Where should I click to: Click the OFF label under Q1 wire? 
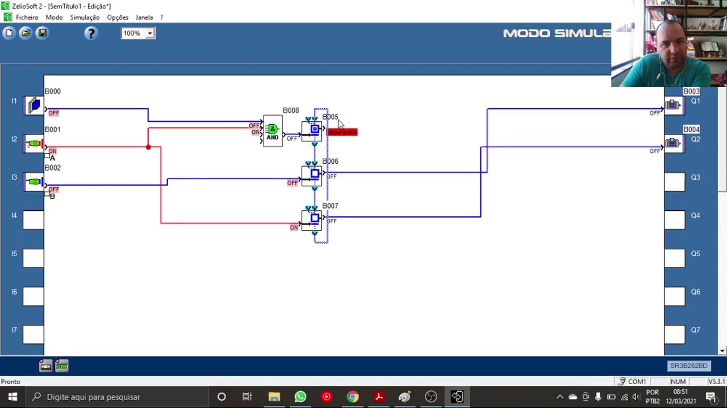[655, 113]
